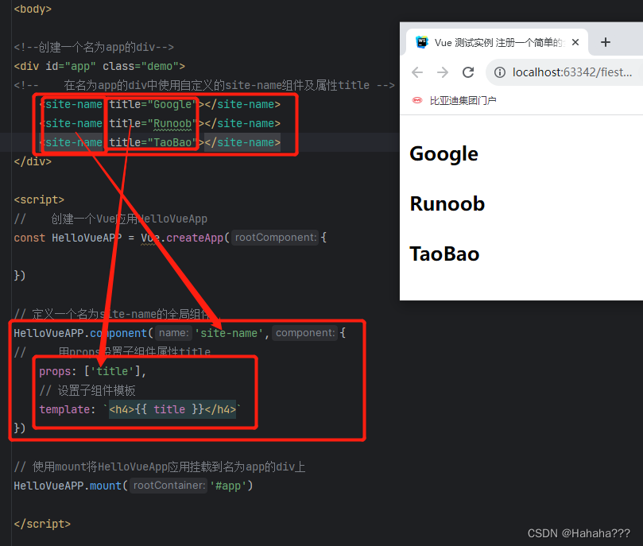This screenshot has height=546, width=643.
Task: Click the Runoob heading in the page
Action: click(x=447, y=203)
